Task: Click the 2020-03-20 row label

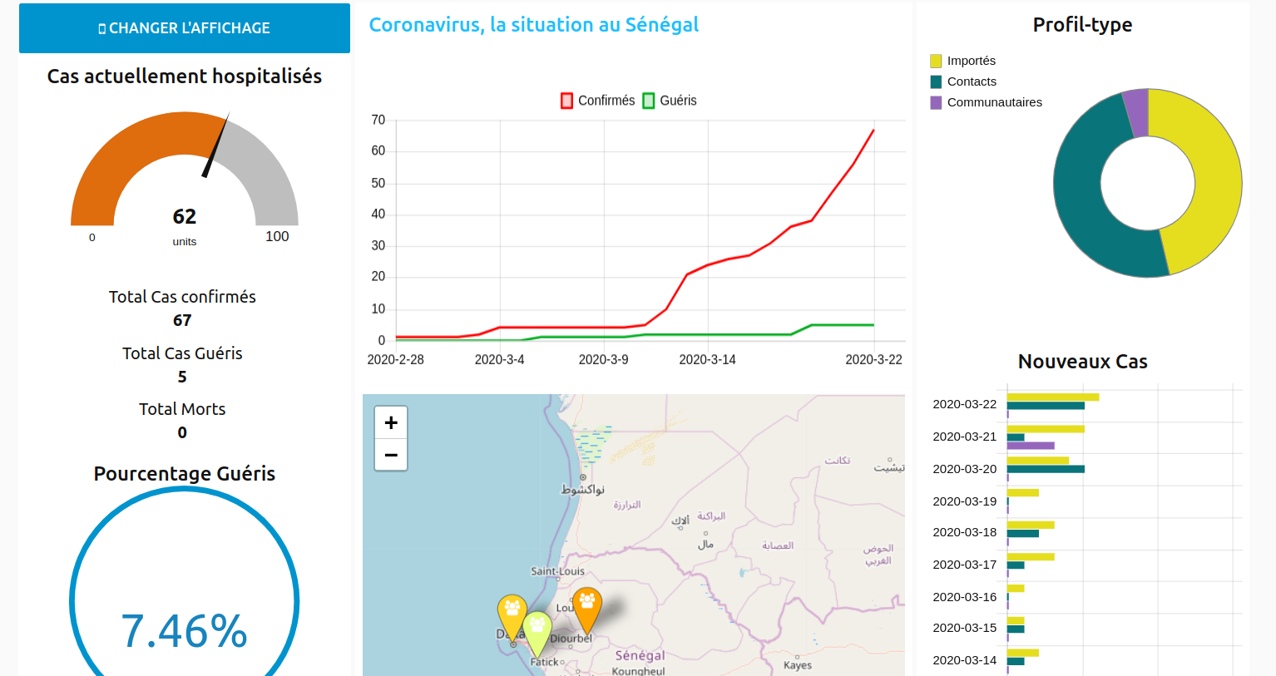Action: [x=964, y=470]
